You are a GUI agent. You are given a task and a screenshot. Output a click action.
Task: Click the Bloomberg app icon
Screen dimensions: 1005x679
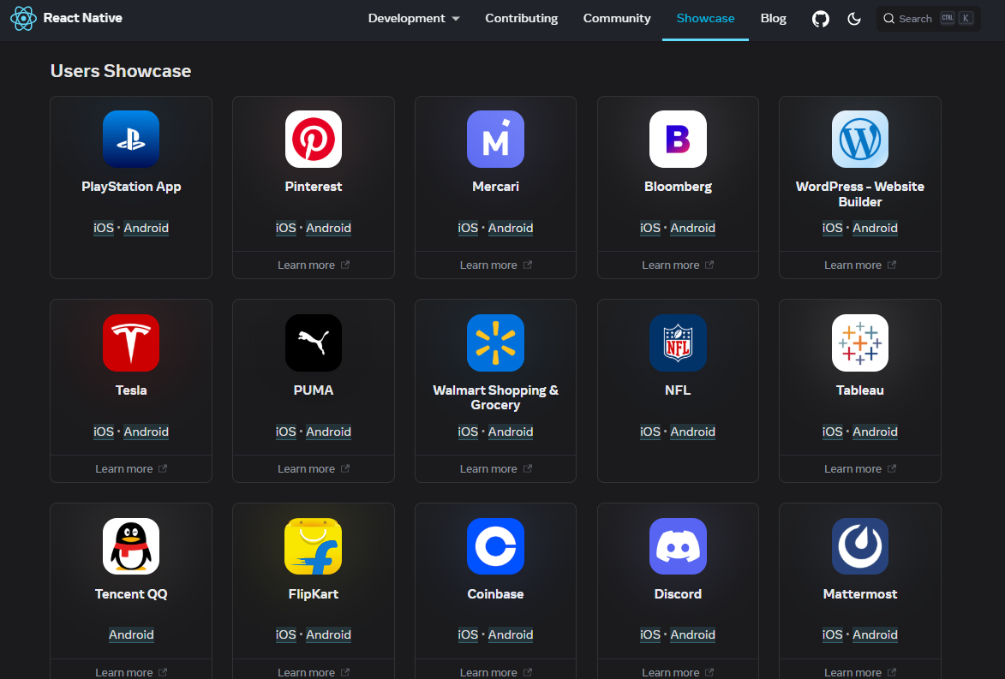[x=678, y=139]
